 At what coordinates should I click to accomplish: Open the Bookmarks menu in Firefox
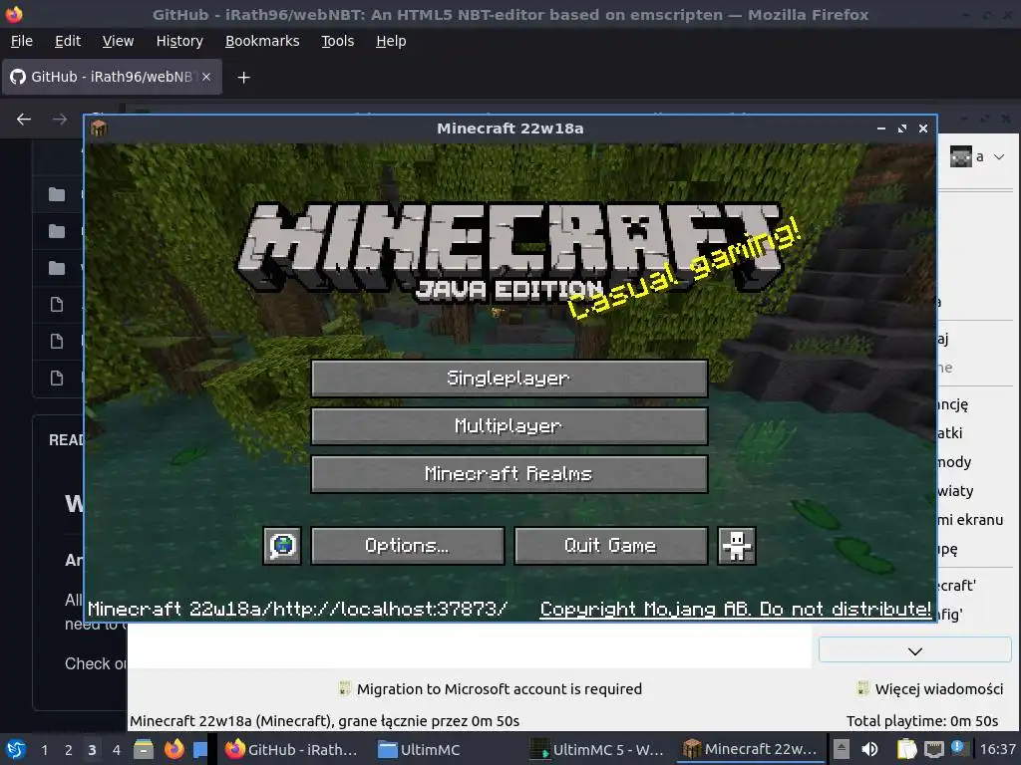click(262, 41)
